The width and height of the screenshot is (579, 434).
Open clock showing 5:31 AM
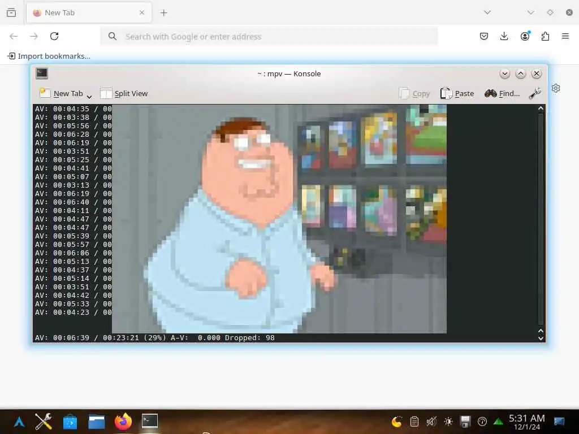[x=526, y=422]
